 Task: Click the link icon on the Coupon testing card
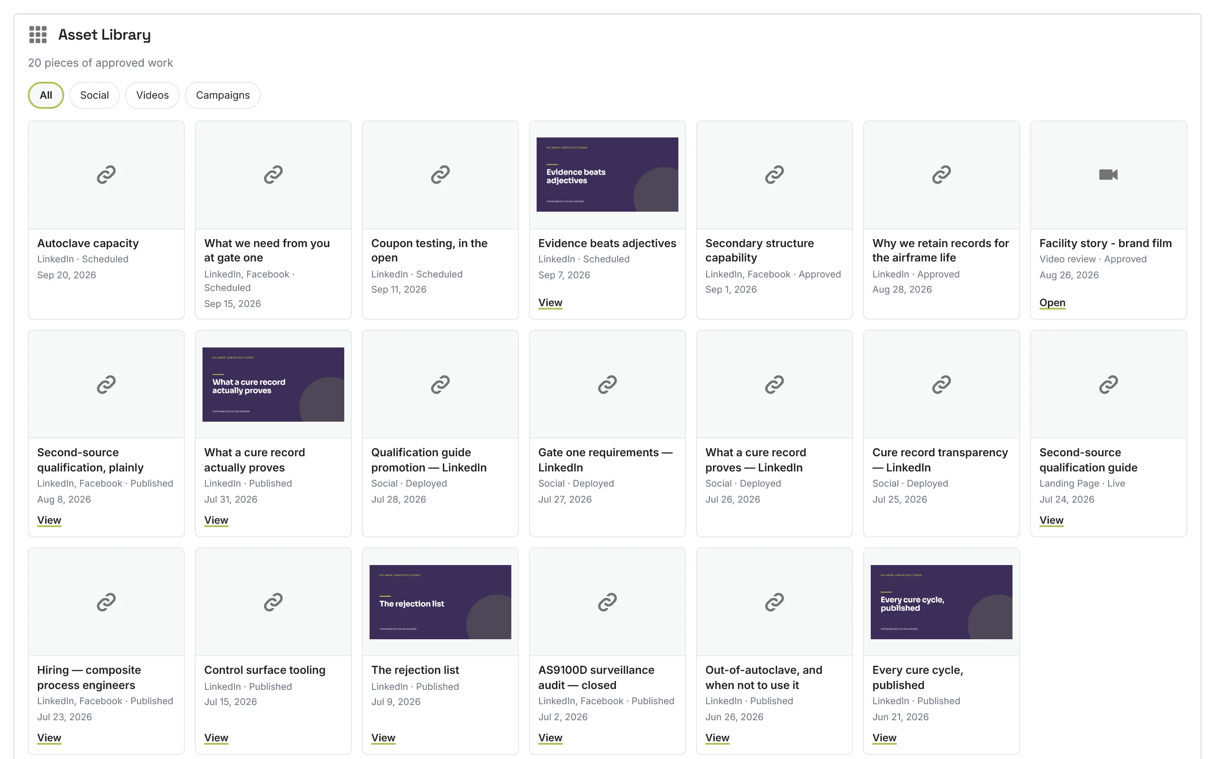coord(440,175)
